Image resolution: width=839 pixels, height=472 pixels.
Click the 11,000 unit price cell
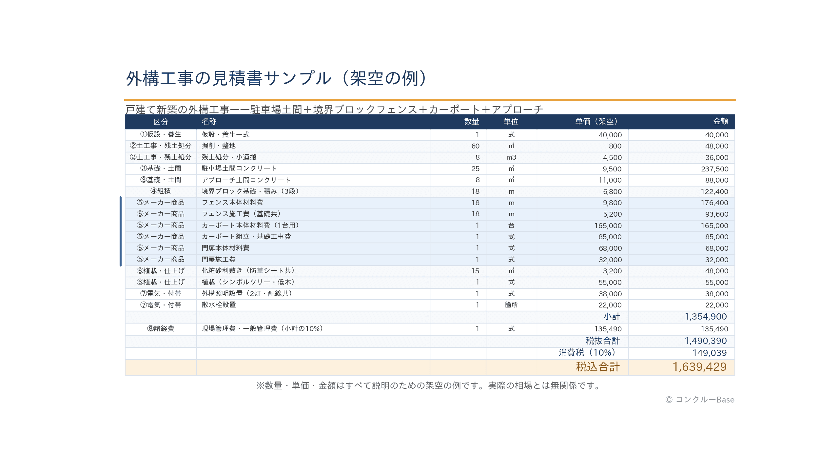pos(582,180)
